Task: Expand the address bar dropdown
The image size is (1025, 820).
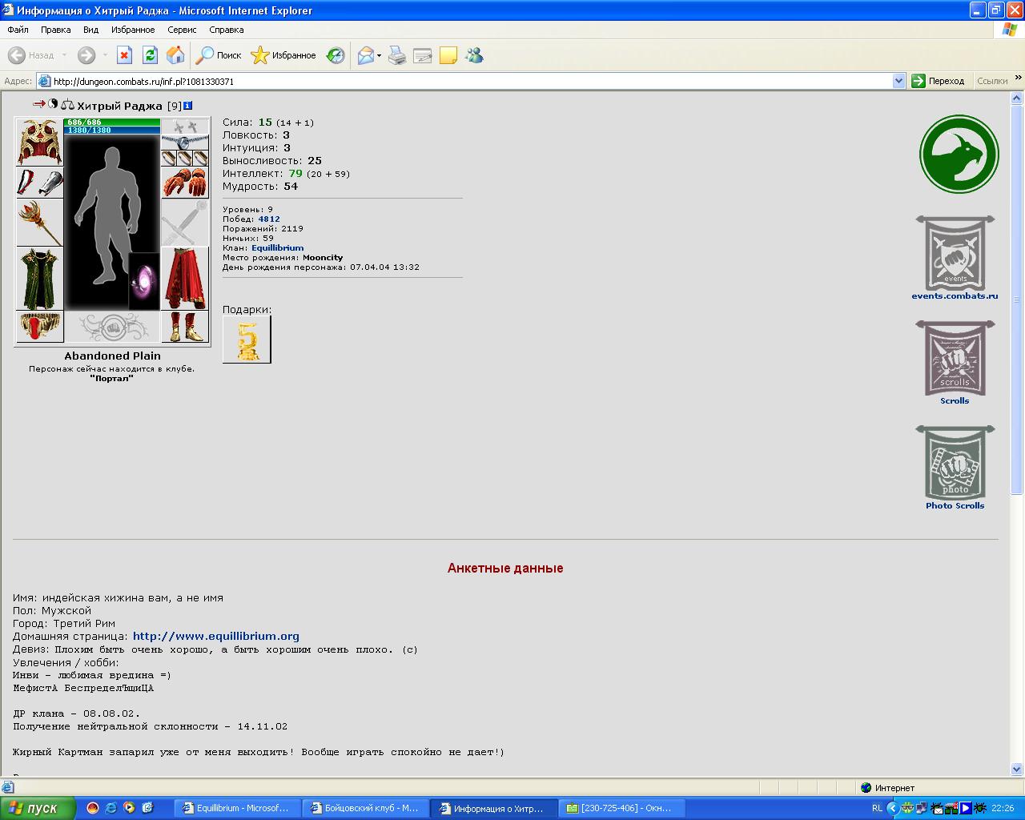Action: 898,81
